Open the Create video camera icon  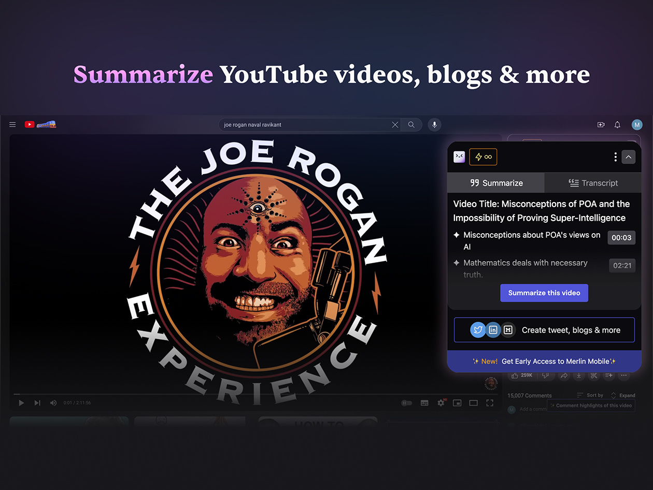point(601,125)
